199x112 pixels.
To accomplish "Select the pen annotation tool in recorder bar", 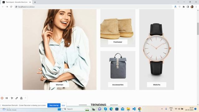I will pyautogui.click(x=16, y=98).
